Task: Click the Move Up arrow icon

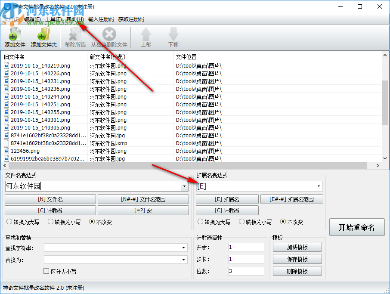Action: pos(146,34)
